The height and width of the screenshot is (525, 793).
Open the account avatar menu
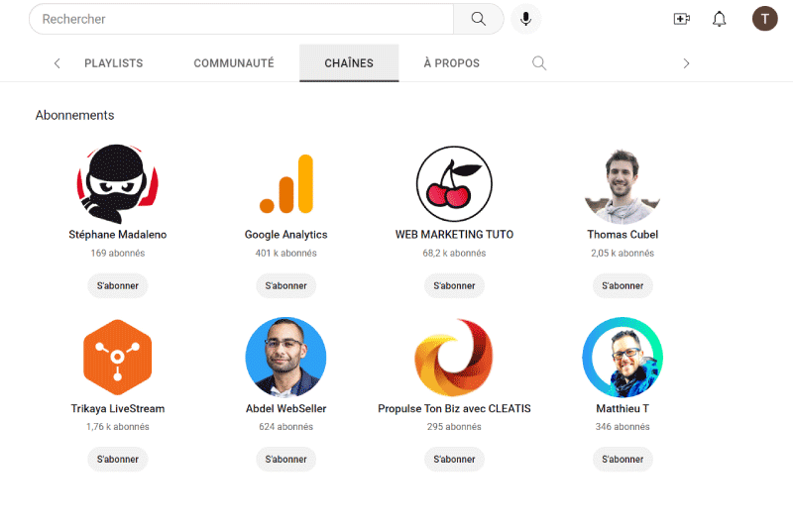pos(764,19)
